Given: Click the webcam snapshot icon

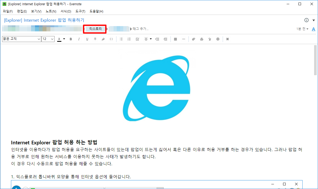Looking at the screenshot, I should coord(218,39).
